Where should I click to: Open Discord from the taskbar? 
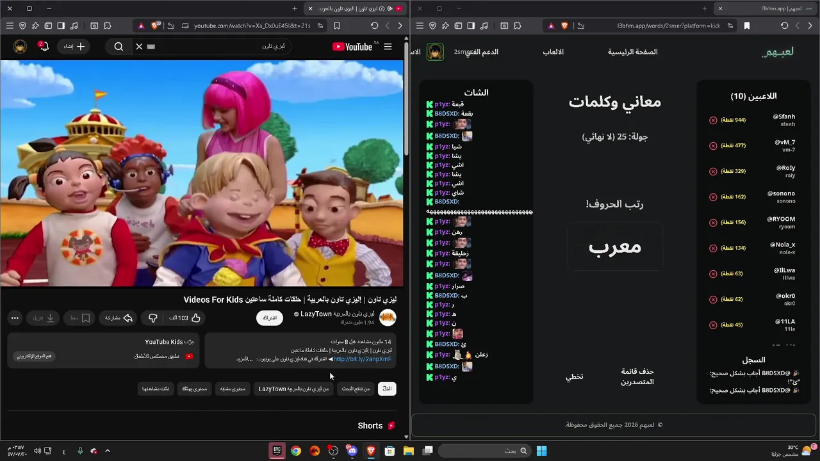point(352,451)
